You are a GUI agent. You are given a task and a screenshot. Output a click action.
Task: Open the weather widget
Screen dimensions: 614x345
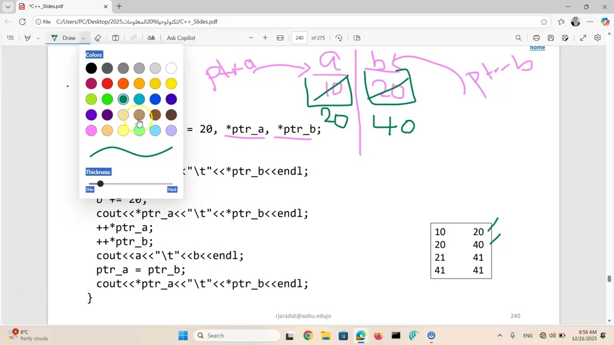[x=29, y=335]
